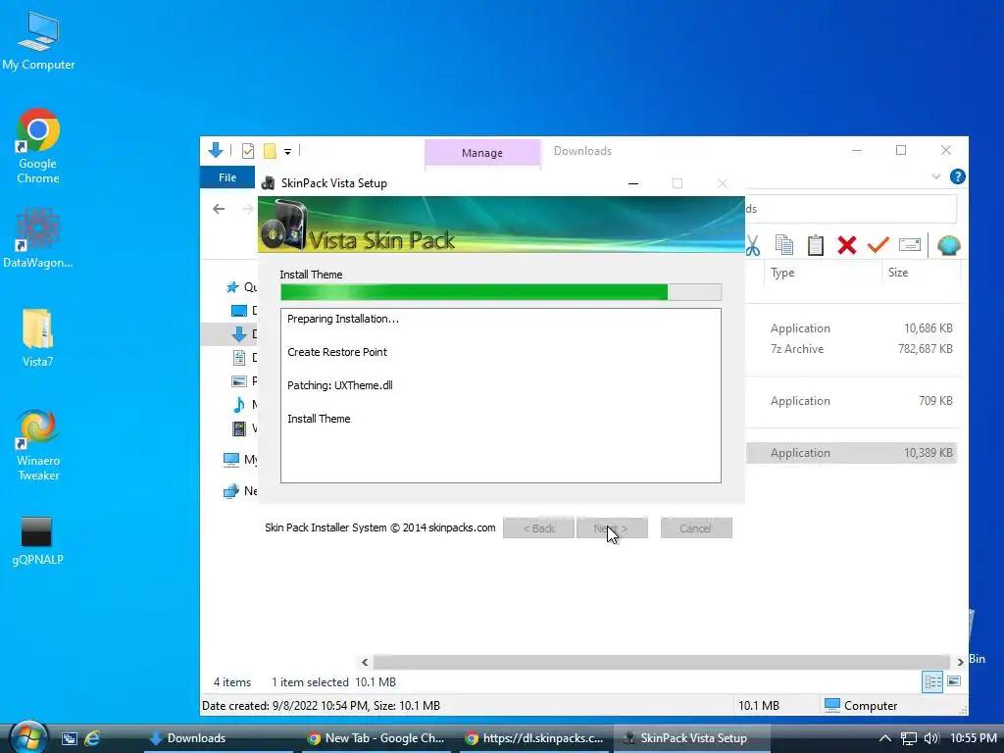Click the Back button in installer
Image resolution: width=1004 pixels, height=753 pixels.
tap(538, 528)
